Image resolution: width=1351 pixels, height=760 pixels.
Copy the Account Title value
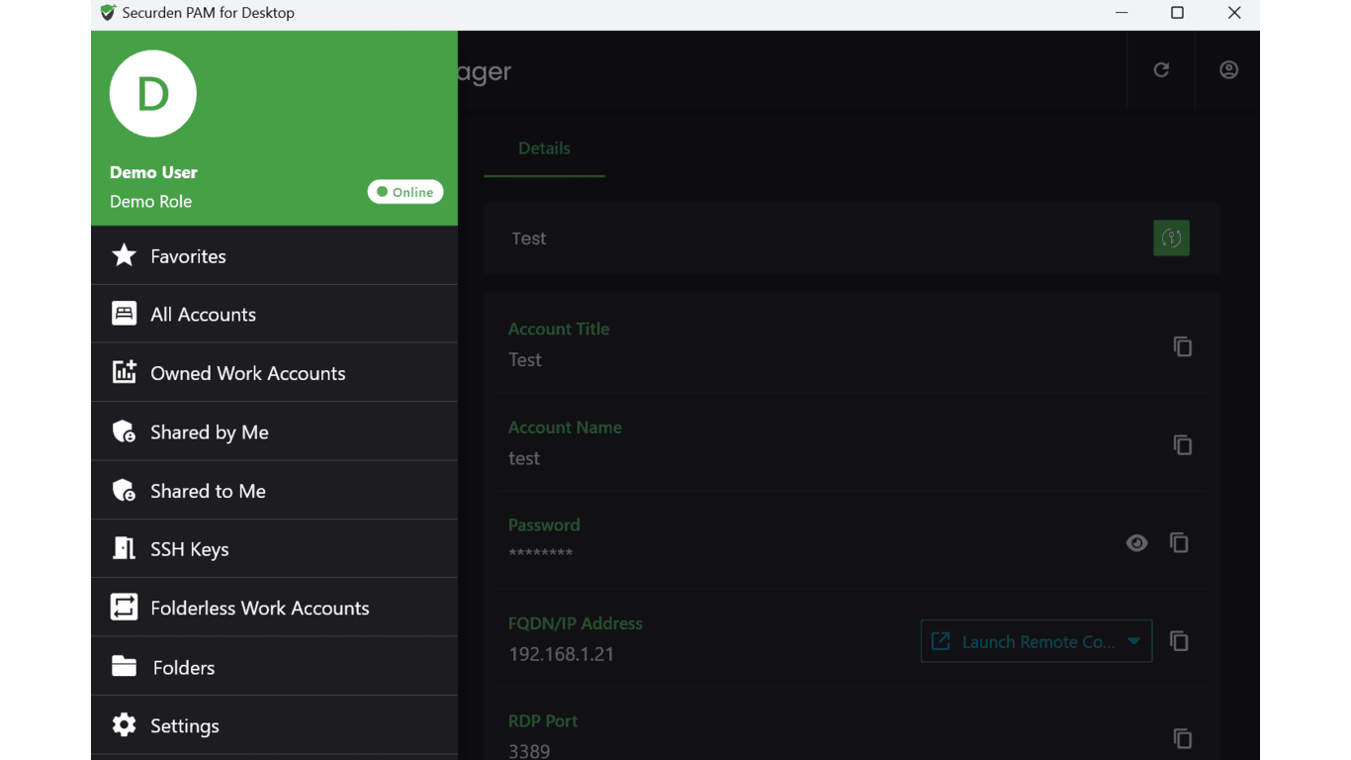(x=1182, y=346)
